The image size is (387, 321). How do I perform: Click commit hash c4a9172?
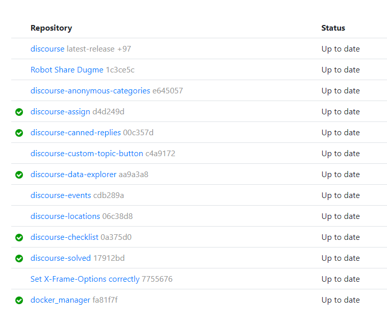[160, 154]
